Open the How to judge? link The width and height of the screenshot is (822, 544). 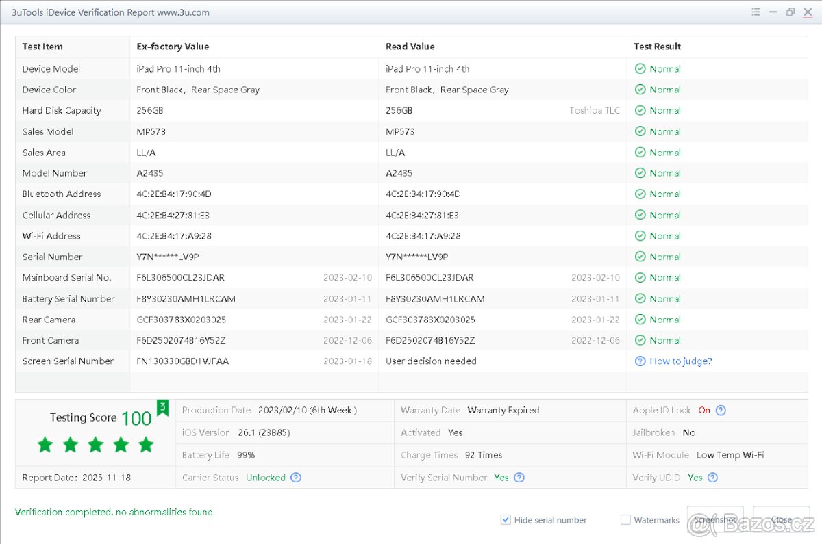pyautogui.click(x=680, y=361)
